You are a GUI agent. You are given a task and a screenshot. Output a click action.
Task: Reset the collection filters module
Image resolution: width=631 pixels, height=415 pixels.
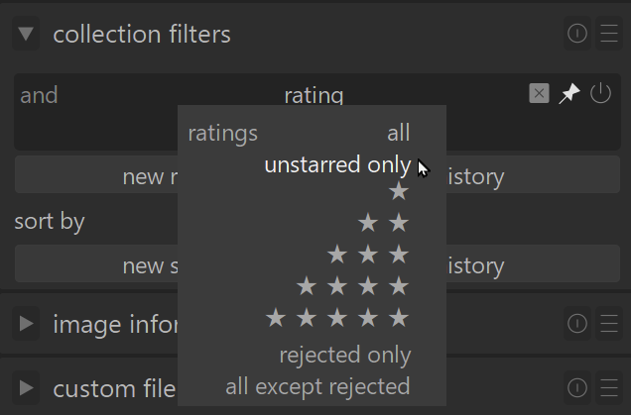click(577, 35)
